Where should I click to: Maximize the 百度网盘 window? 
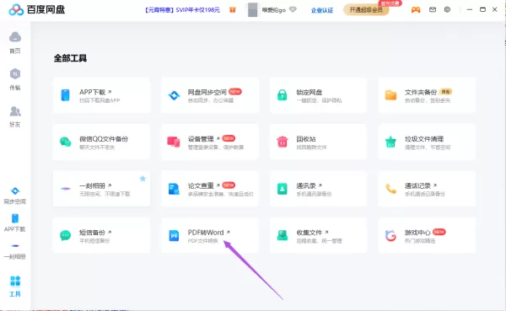click(482, 9)
